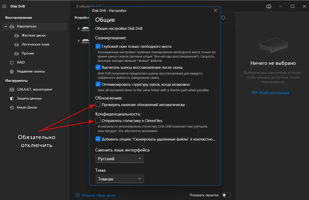
Task: Click Открыть образ диска link
Action: (98, 195)
